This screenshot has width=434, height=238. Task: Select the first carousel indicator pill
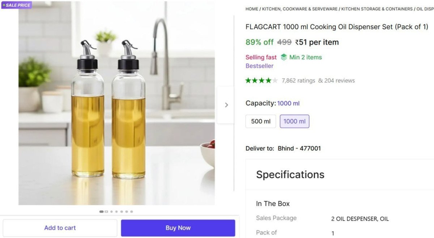point(101,212)
